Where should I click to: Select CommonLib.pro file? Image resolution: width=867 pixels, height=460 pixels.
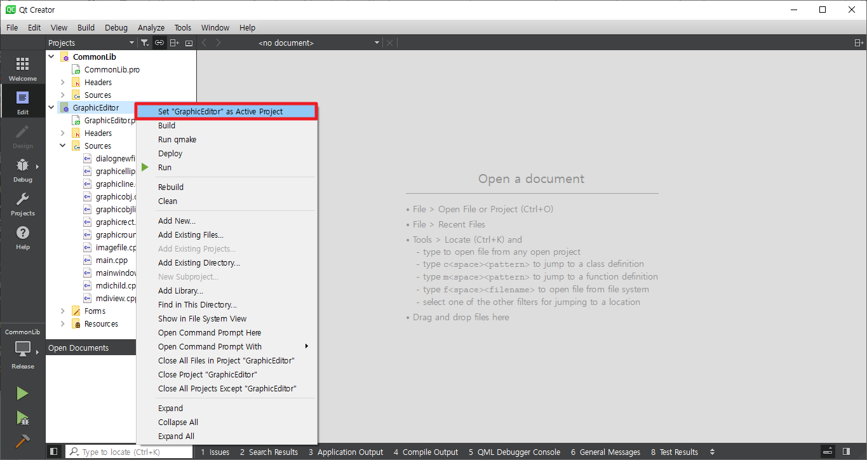[112, 69]
